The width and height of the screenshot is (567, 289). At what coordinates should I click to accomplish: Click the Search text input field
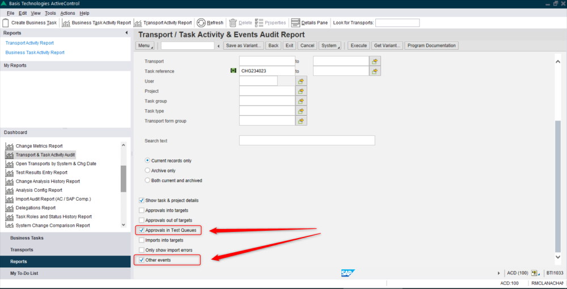pyautogui.click(x=307, y=140)
